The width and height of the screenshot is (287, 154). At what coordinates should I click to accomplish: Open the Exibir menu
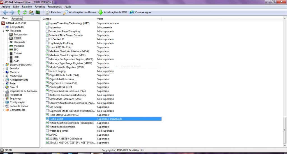[16, 7]
